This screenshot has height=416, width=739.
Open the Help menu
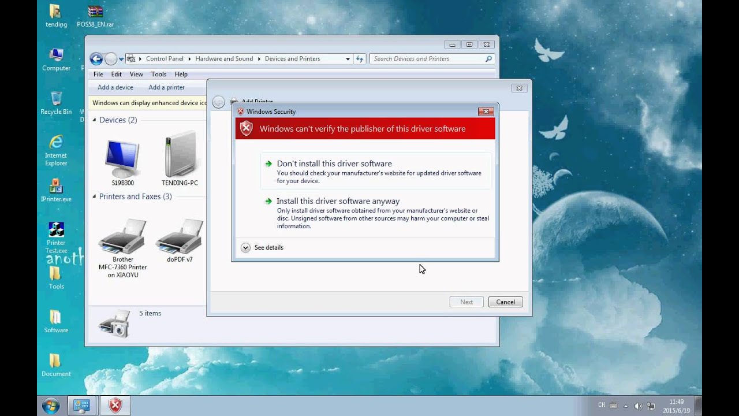[x=181, y=75]
